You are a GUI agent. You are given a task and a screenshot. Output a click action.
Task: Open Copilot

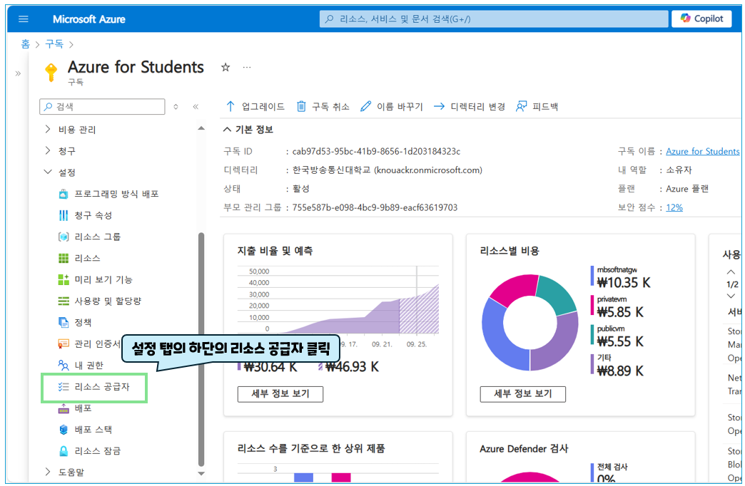click(701, 19)
